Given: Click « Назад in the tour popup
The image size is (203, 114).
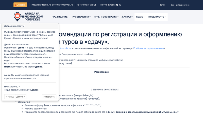Looking at the screenshot, I should (10, 97).
